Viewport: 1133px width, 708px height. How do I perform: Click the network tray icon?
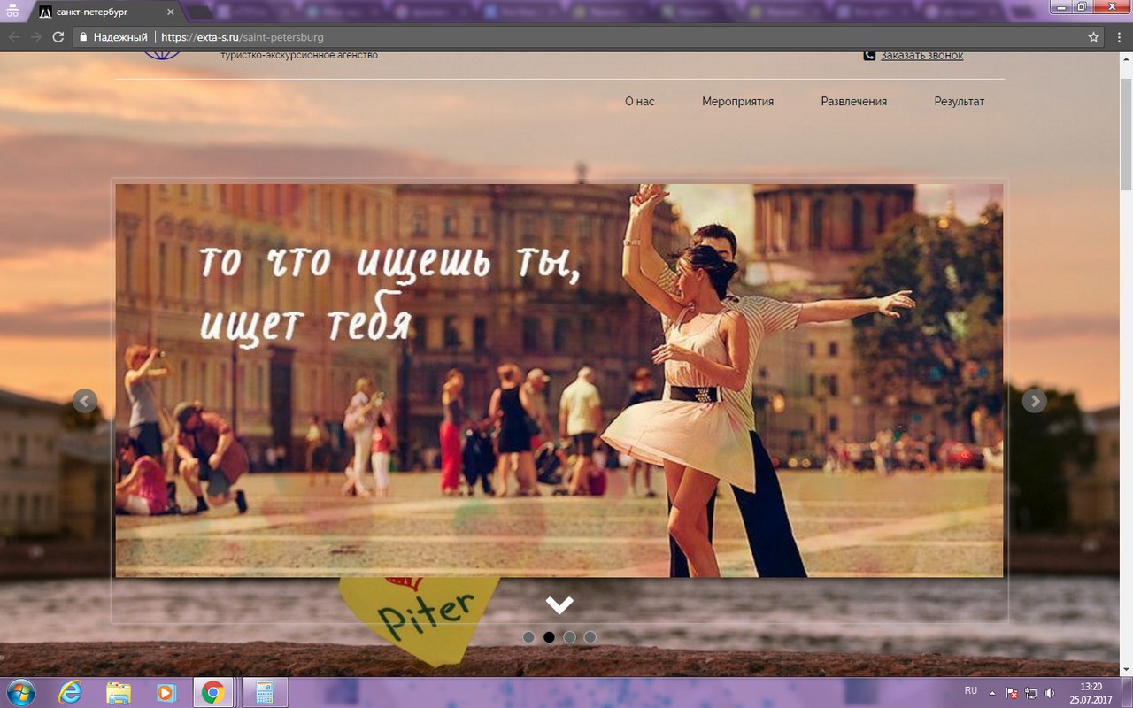pyautogui.click(x=1031, y=693)
